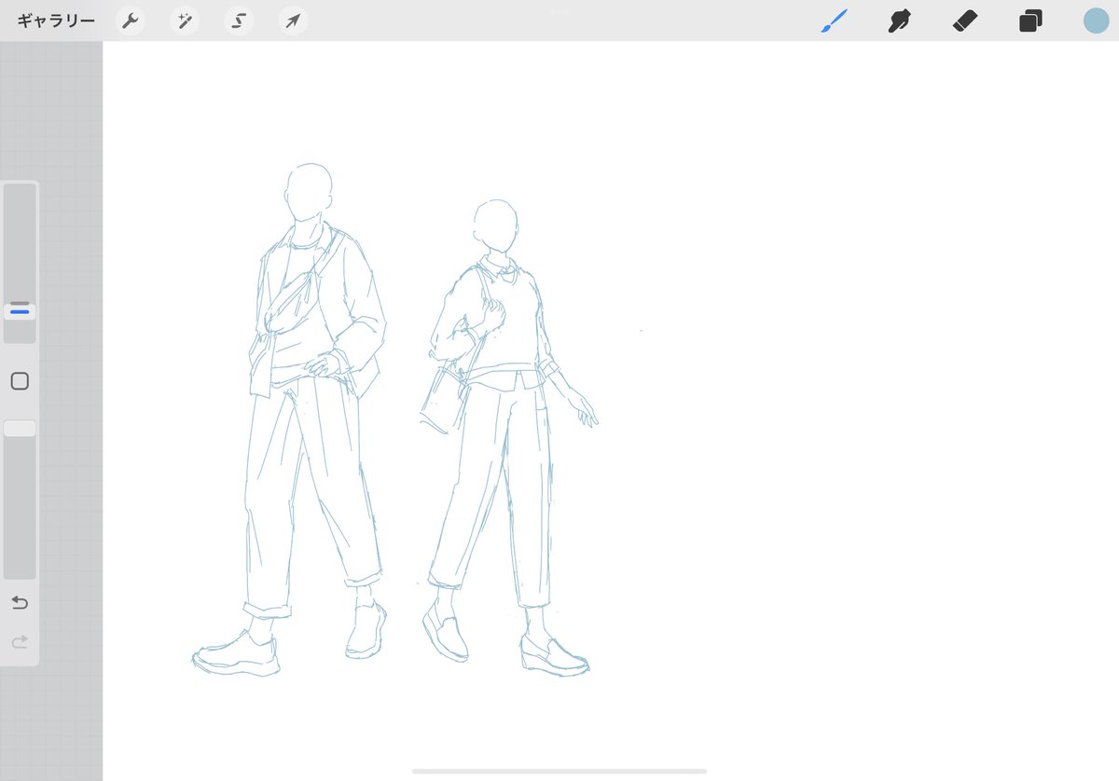This screenshot has height=781, width=1119.
Task: Click the shorter figure with shoulder bag
Action: [508, 436]
